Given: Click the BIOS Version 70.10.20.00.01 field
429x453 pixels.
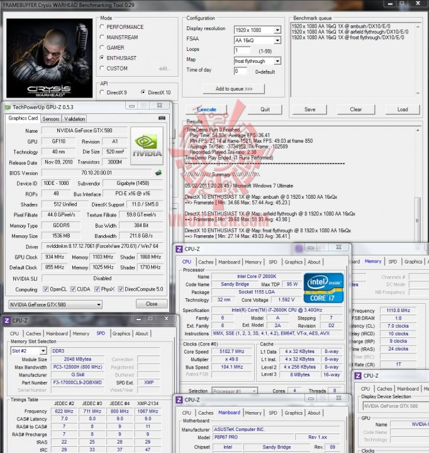Looking at the screenshot, I should click(96, 173).
